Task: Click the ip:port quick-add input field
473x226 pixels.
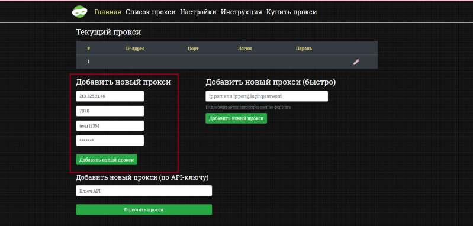Action: click(266, 96)
